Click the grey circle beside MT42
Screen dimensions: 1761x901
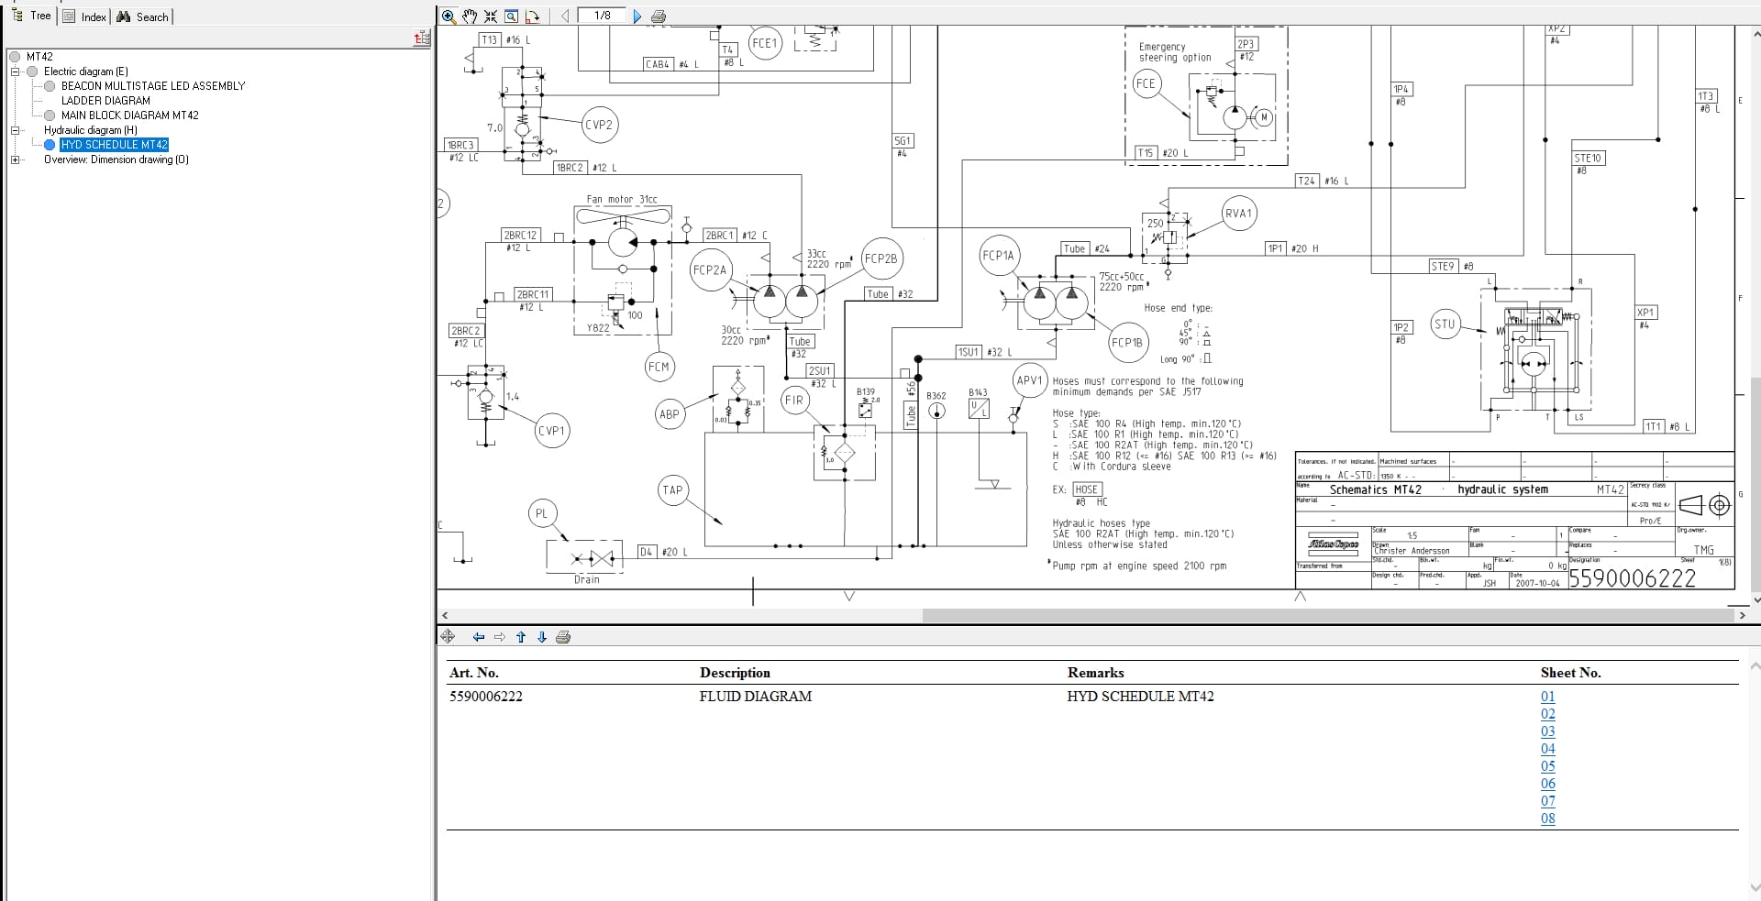[15, 57]
